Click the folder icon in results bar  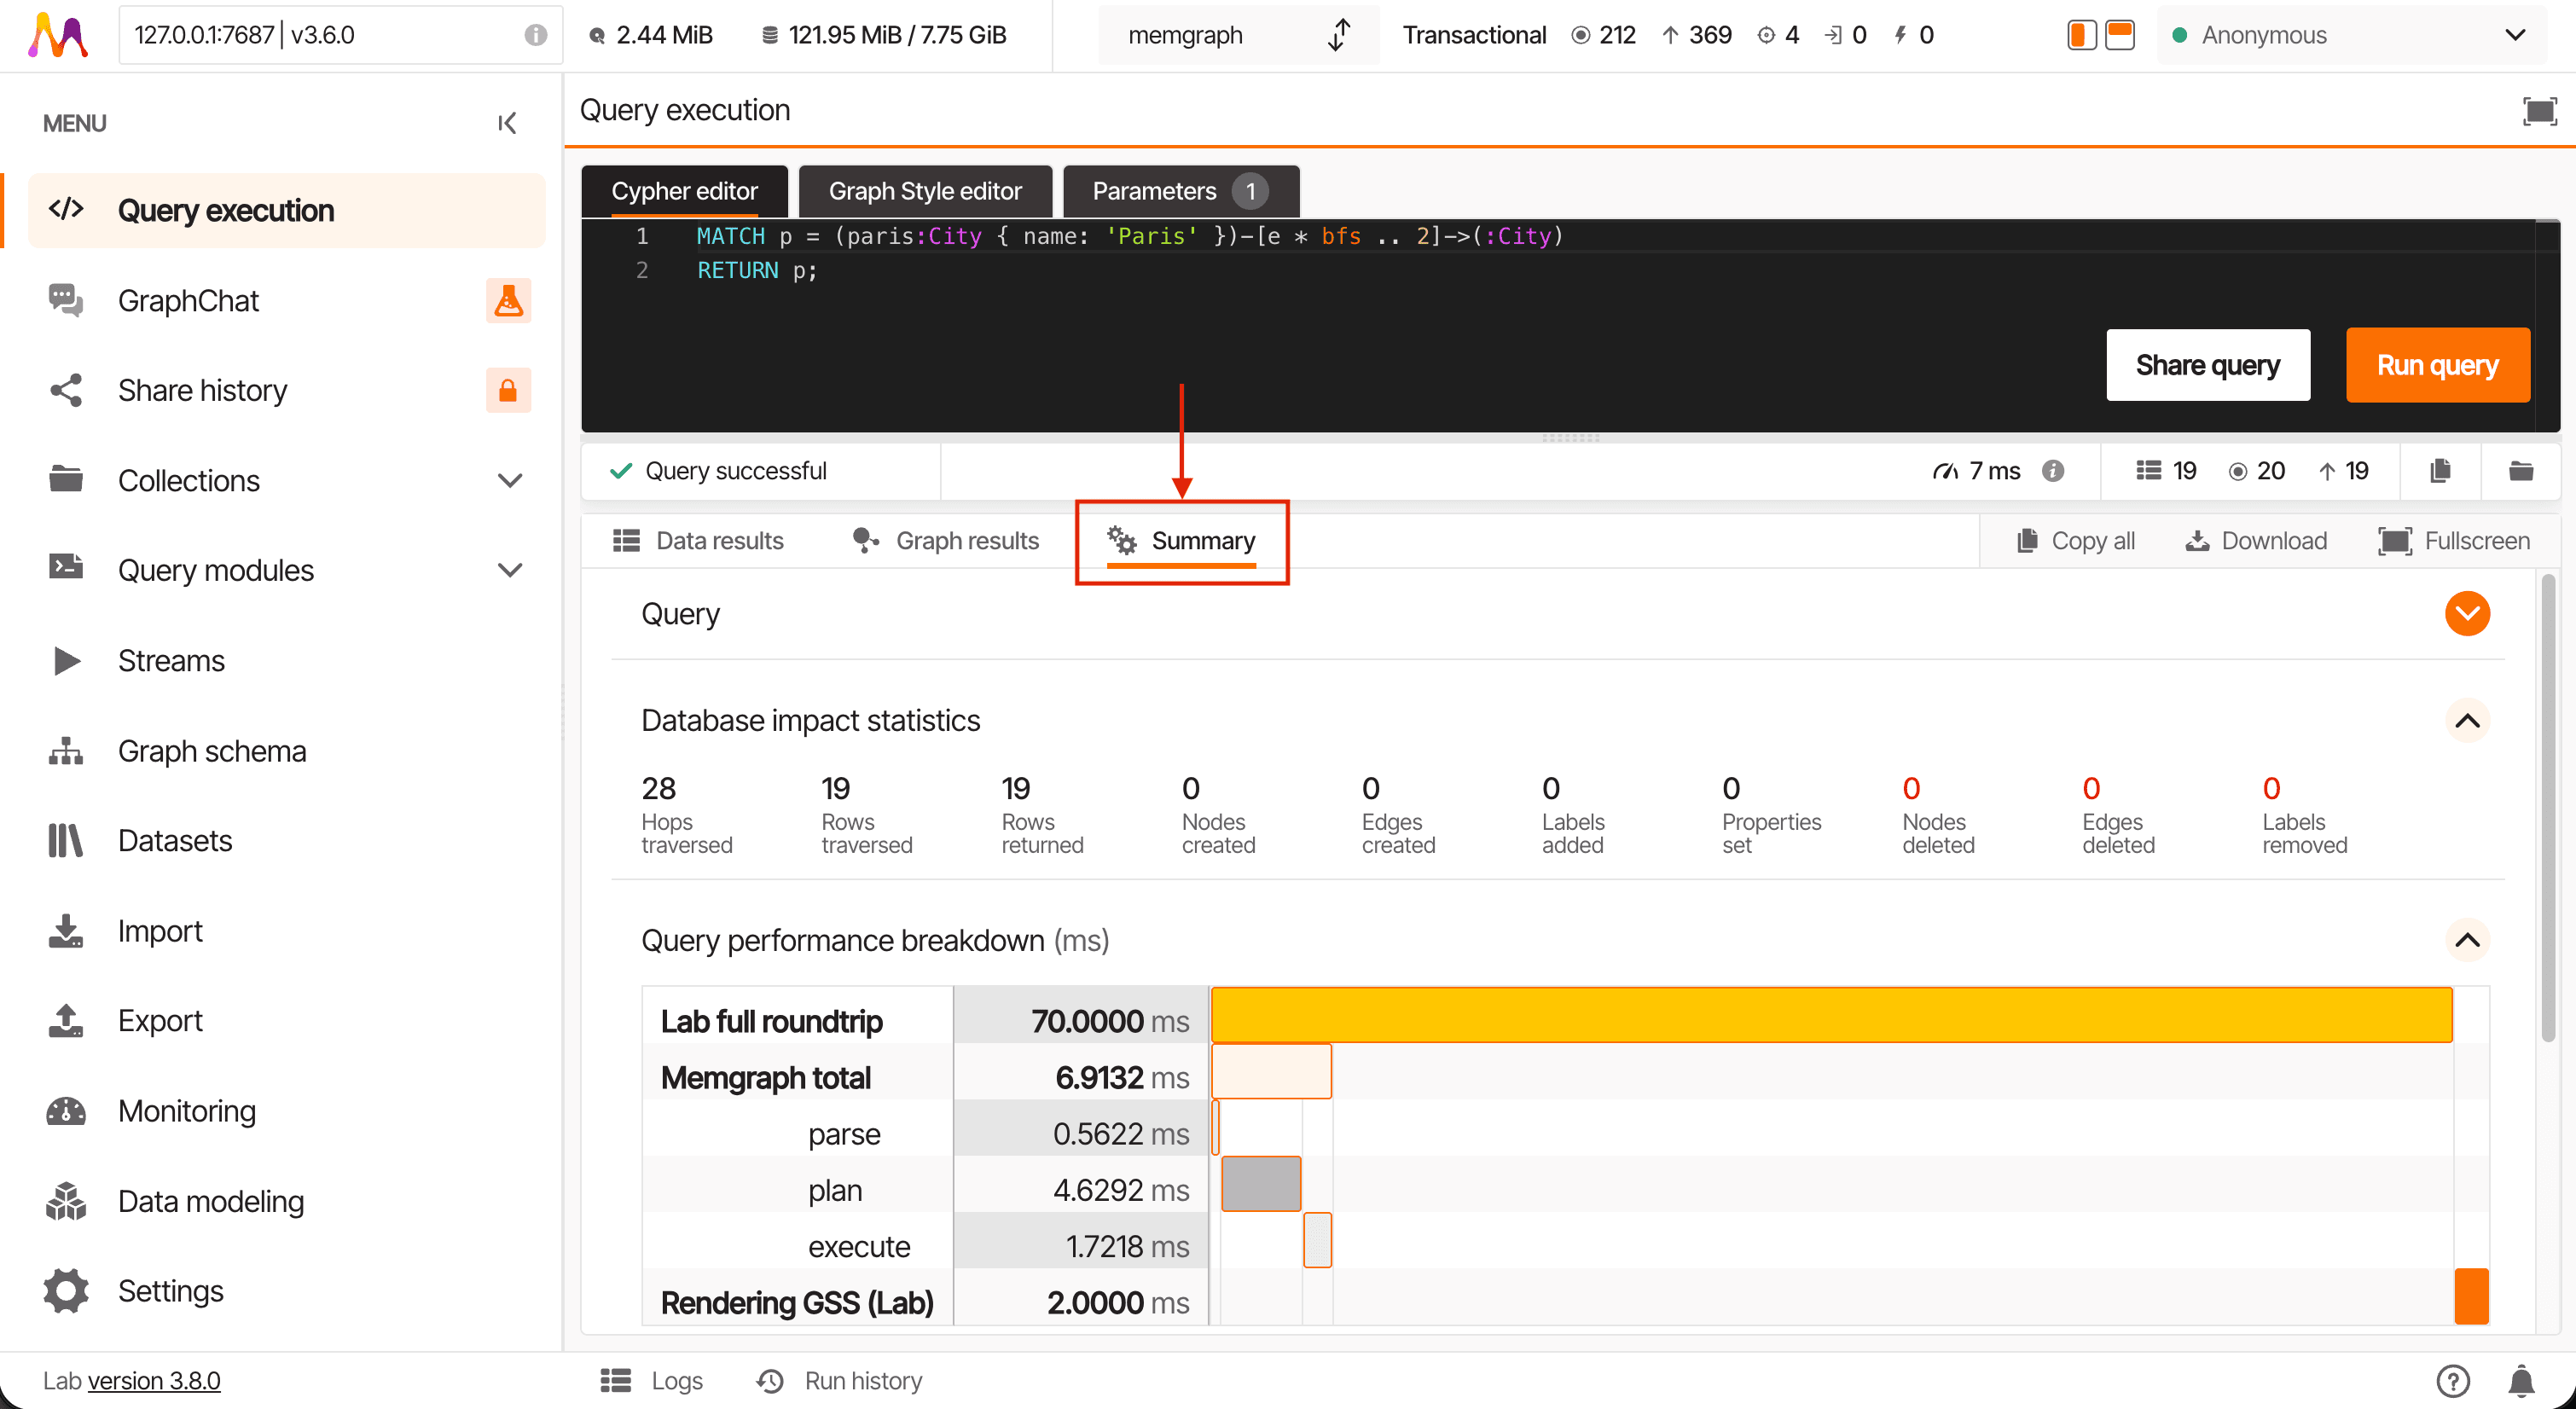[2521, 471]
